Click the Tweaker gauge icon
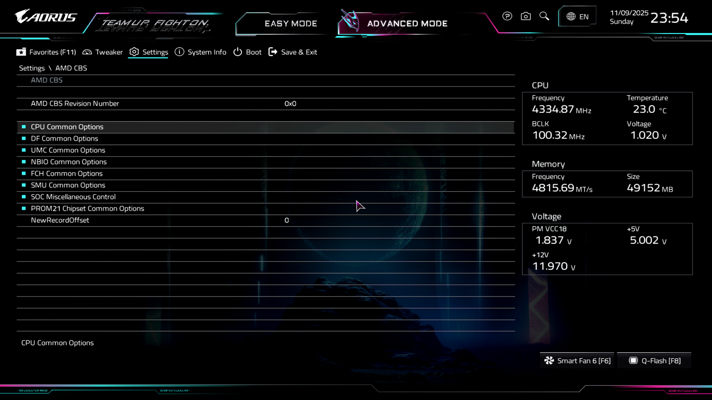712x400 pixels. click(x=87, y=52)
